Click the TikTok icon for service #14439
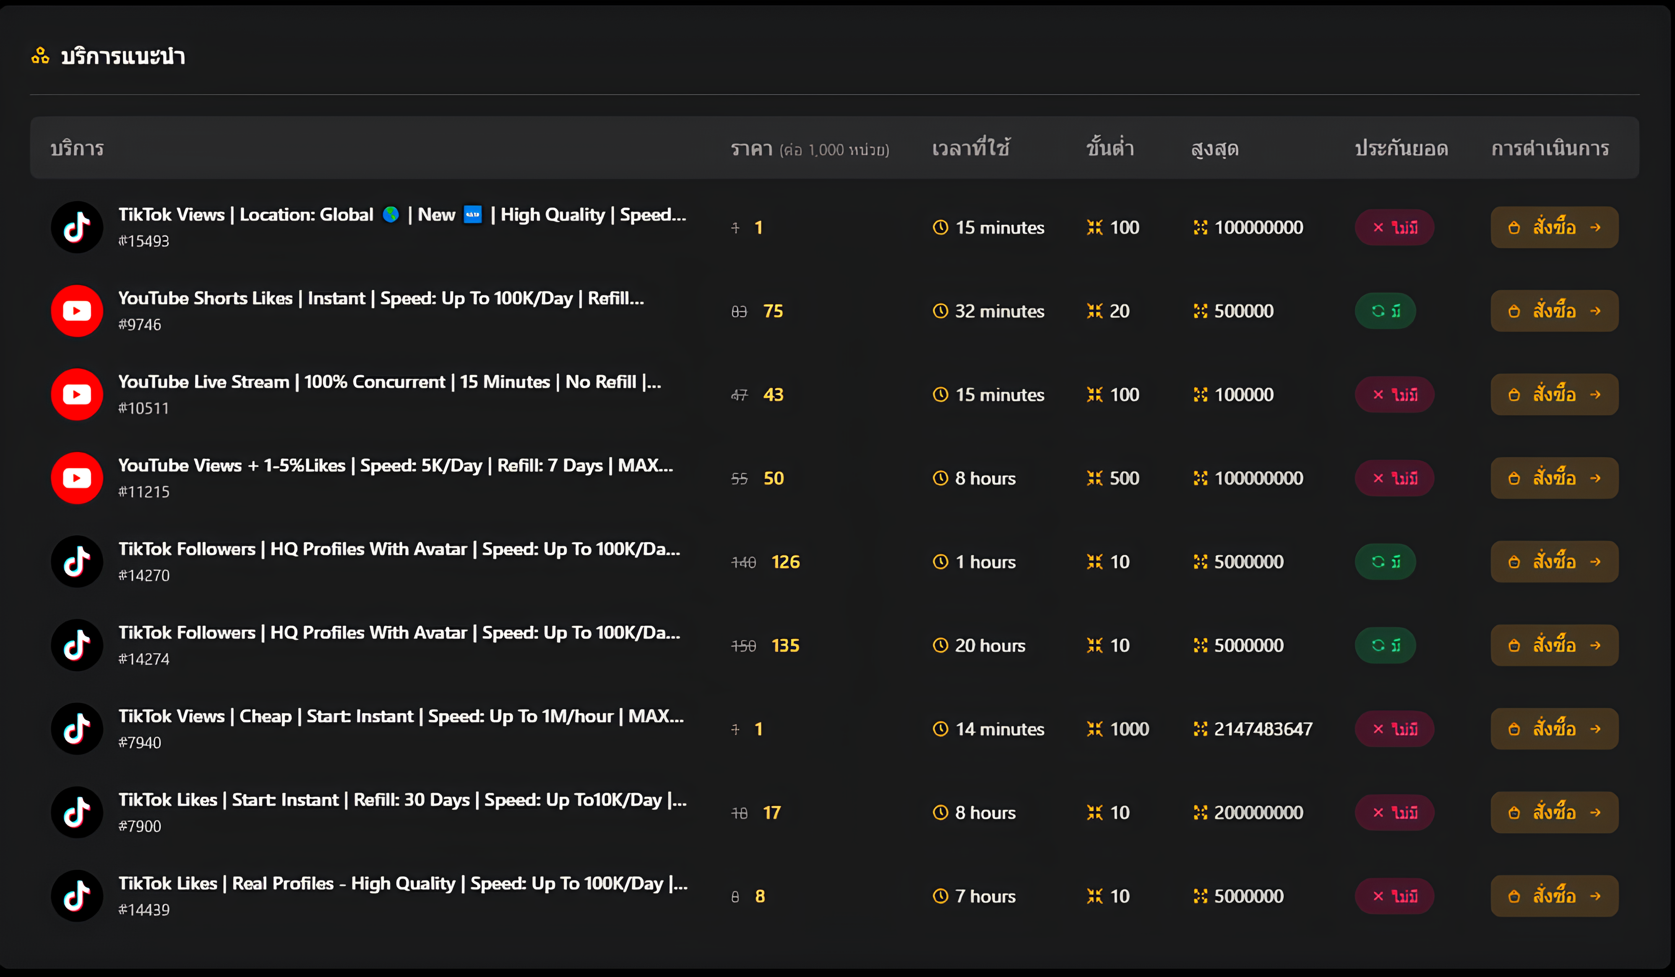1675x977 pixels. (77, 896)
